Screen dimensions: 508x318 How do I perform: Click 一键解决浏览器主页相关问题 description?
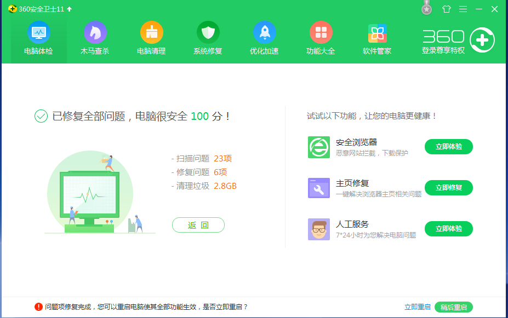379,194
